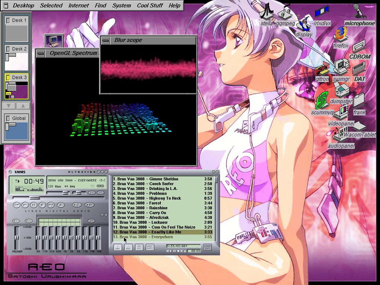Screen dimensions: 380x285
Task: Click the XMMS song position seek bar
Action: tap(59, 198)
